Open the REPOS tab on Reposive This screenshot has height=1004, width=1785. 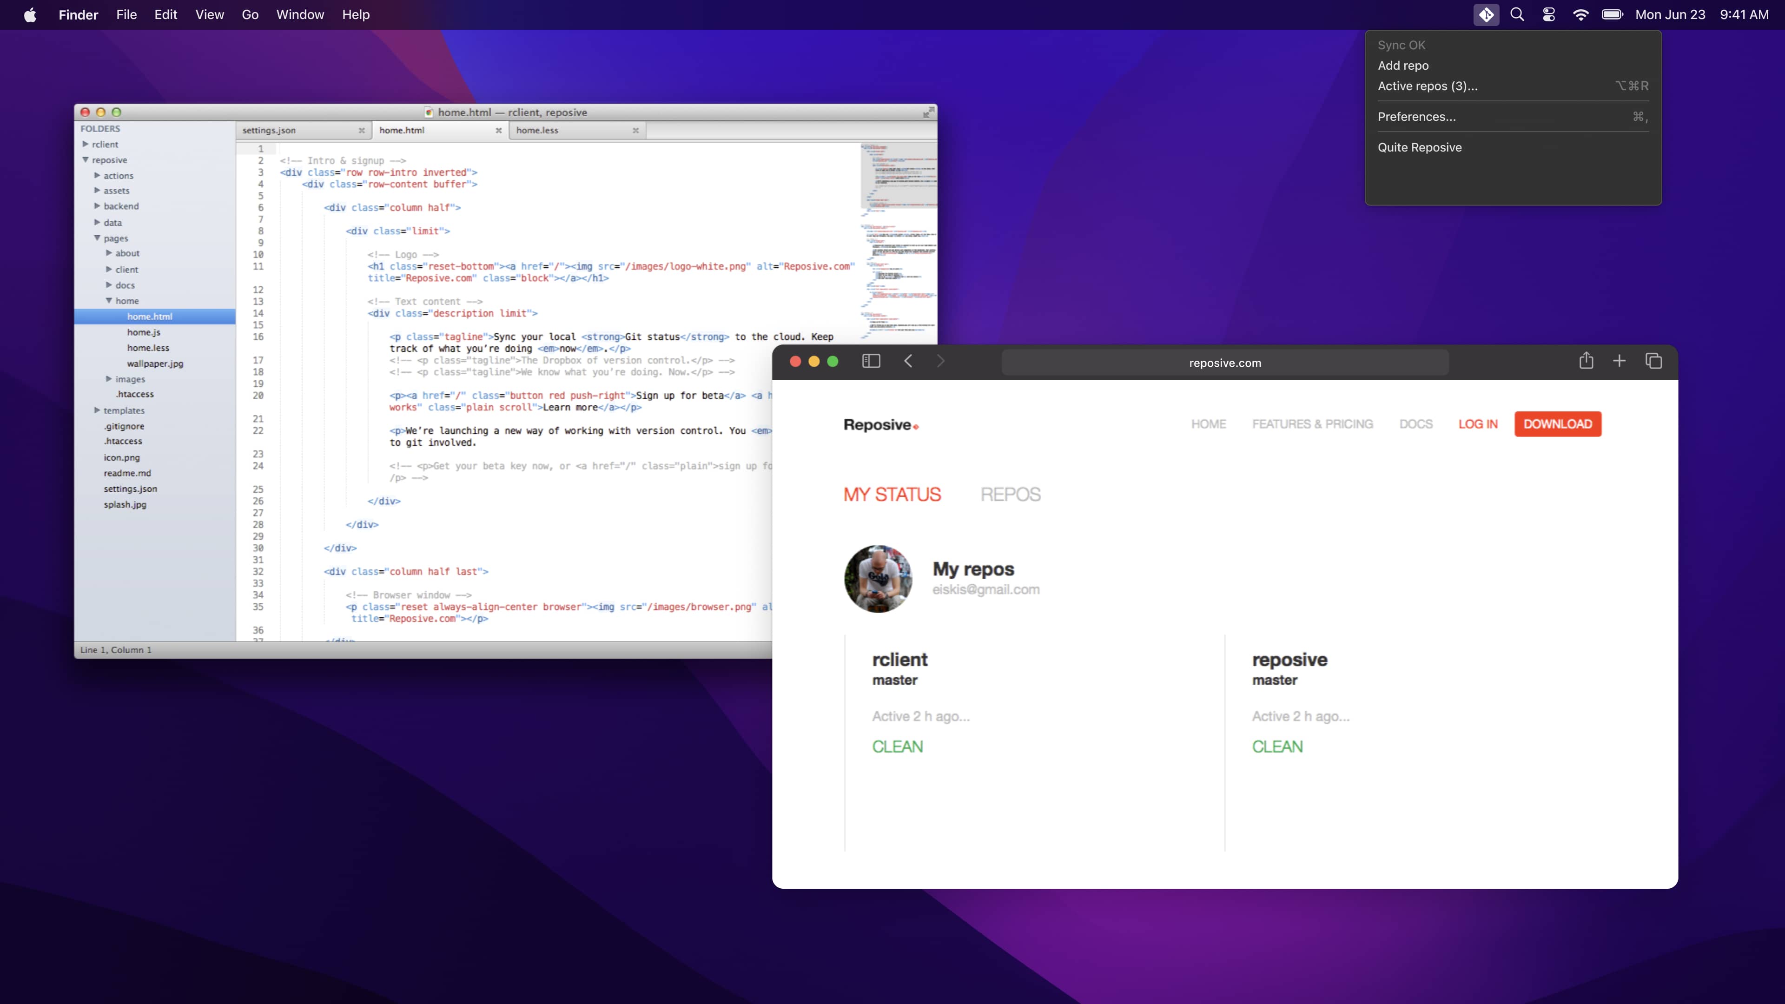click(1010, 494)
